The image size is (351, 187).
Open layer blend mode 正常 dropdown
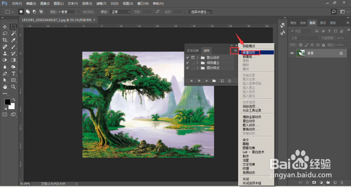pos(304,38)
